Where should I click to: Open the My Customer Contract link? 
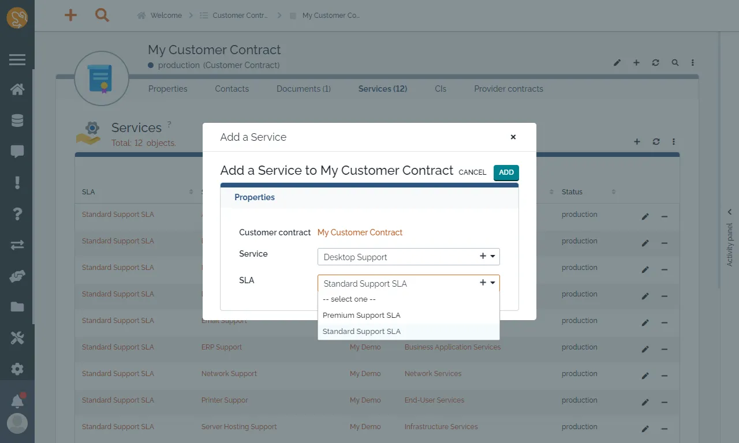pyautogui.click(x=360, y=232)
